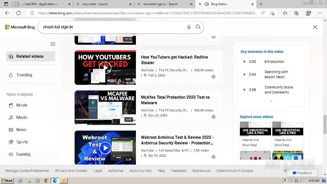The image size is (327, 184).
Task: Collapse the left sidebar panel icon
Action: (53, 44)
